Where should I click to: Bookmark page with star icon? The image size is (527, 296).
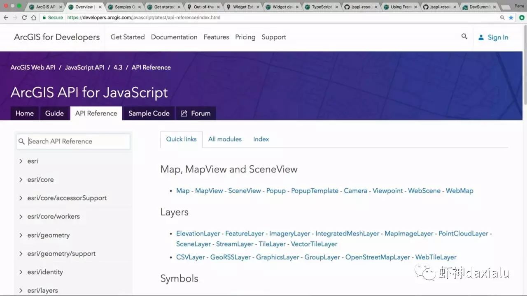(511, 18)
